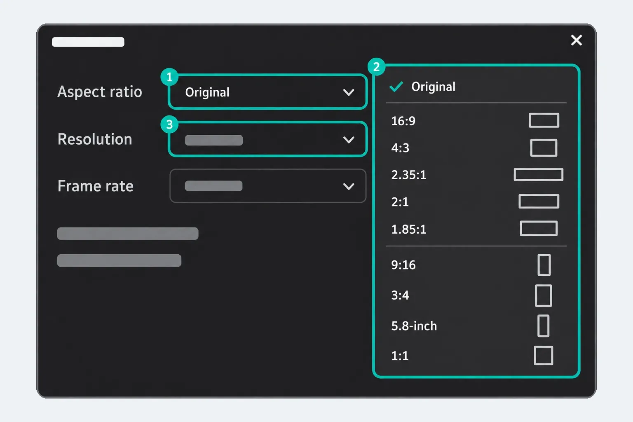Viewport: 633px width, 422px height.
Task: Click the Frame rate label
Action: [96, 186]
